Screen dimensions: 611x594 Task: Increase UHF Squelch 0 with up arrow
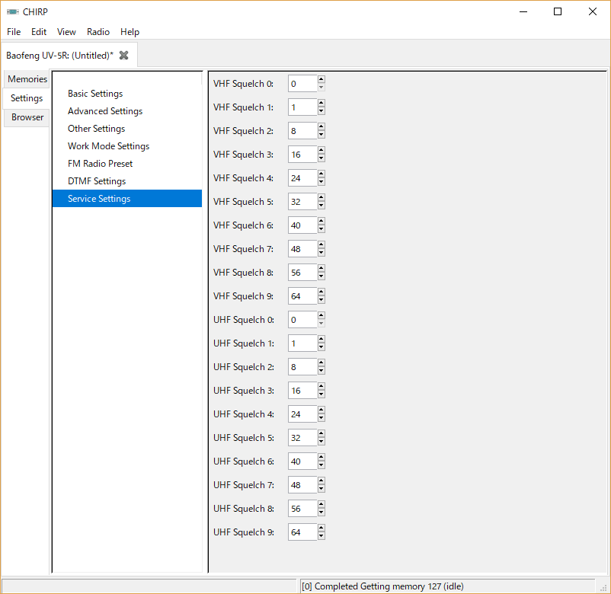[x=321, y=315]
